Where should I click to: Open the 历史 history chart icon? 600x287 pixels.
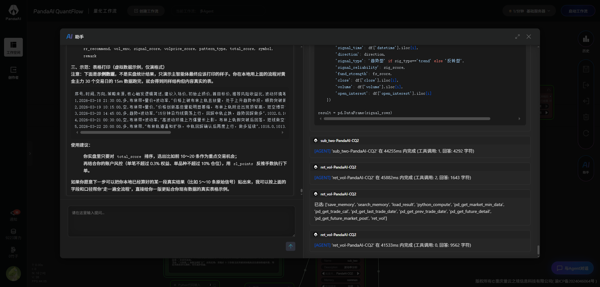click(586, 39)
